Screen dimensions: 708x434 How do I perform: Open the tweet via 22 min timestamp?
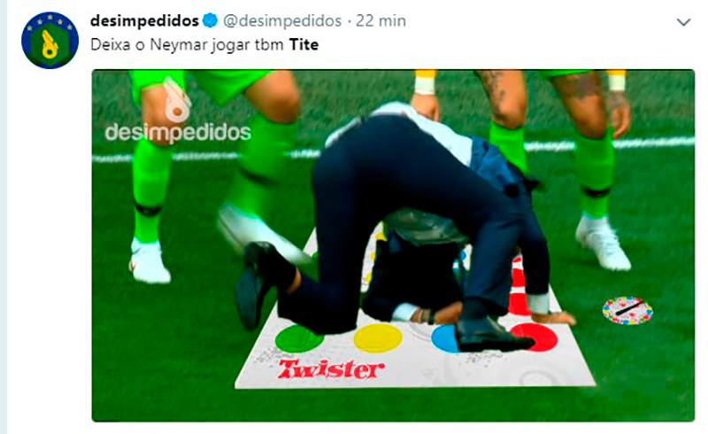pos(381,20)
